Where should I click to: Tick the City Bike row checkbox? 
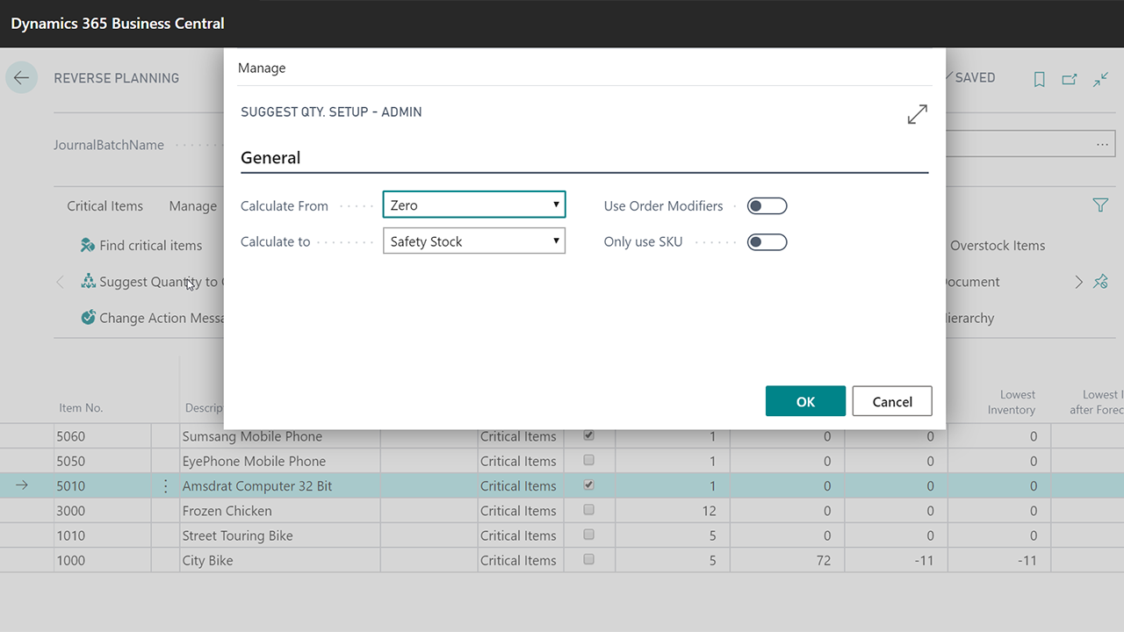click(x=589, y=559)
